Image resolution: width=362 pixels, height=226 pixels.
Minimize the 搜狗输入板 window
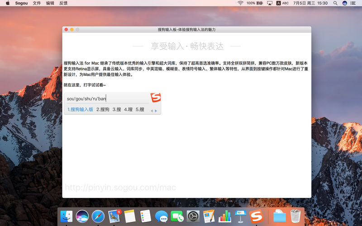click(72, 29)
